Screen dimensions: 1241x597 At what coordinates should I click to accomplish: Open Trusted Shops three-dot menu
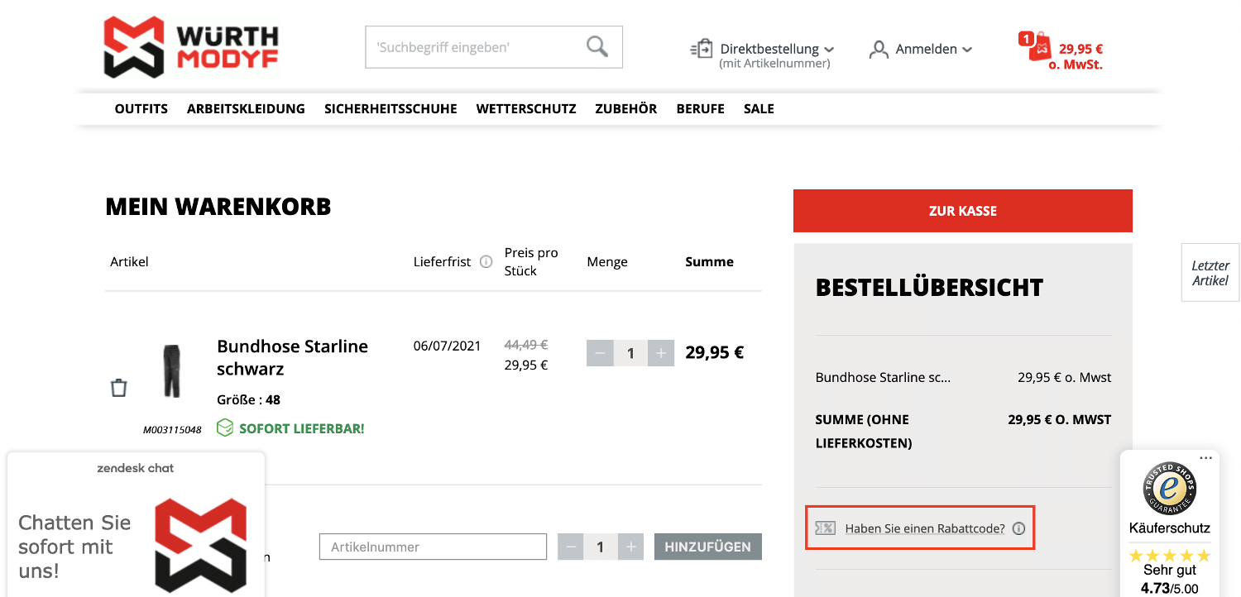tap(1205, 457)
